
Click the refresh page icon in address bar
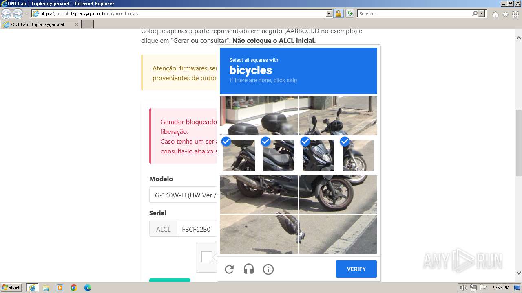coord(349,13)
